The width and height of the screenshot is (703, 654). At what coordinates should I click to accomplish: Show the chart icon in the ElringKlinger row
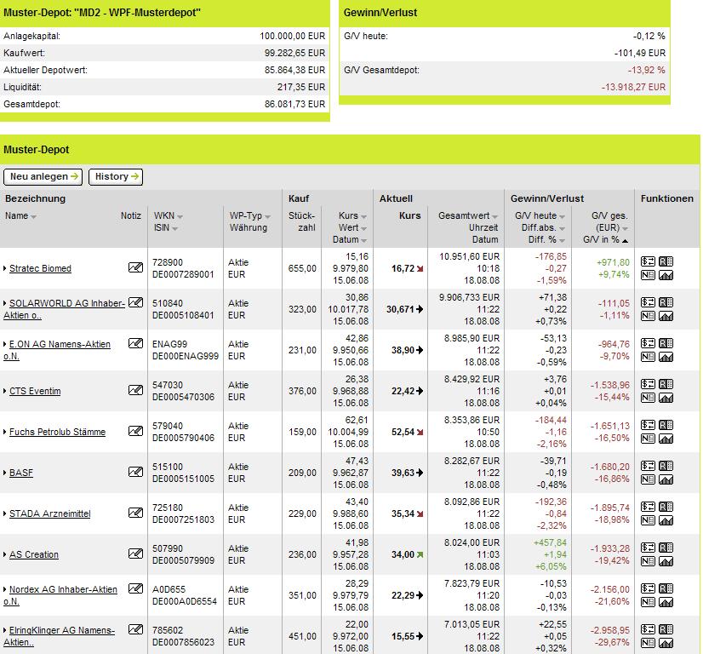tap(666, 642)
